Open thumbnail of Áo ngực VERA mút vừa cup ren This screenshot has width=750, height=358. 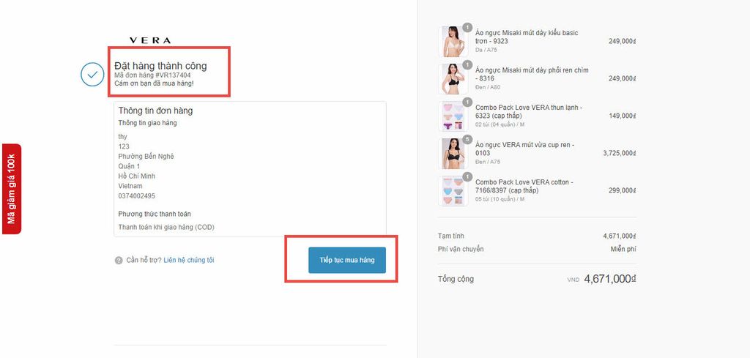coord(453,154)
